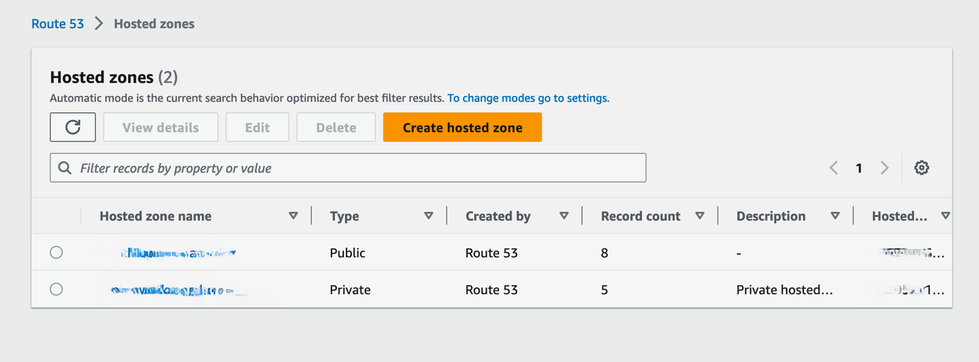
Task: Click the refresh hosted zones icon
Action: pyautogui.click(x=73, y=127)
